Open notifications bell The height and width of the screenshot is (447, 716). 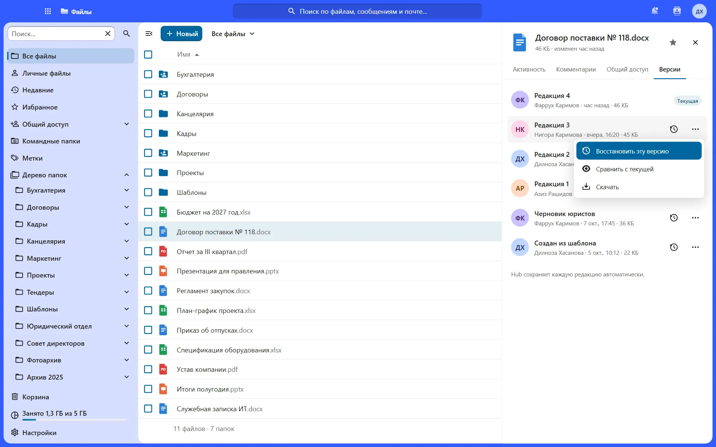pos(654,11)
